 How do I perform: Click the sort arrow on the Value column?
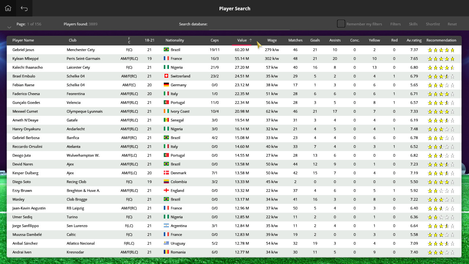pos(251,40)
